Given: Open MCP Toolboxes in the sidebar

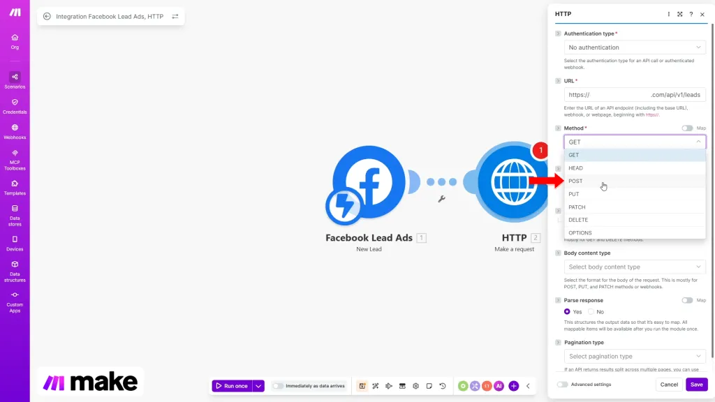Looking at the screenshot, I should pos(15,160).
